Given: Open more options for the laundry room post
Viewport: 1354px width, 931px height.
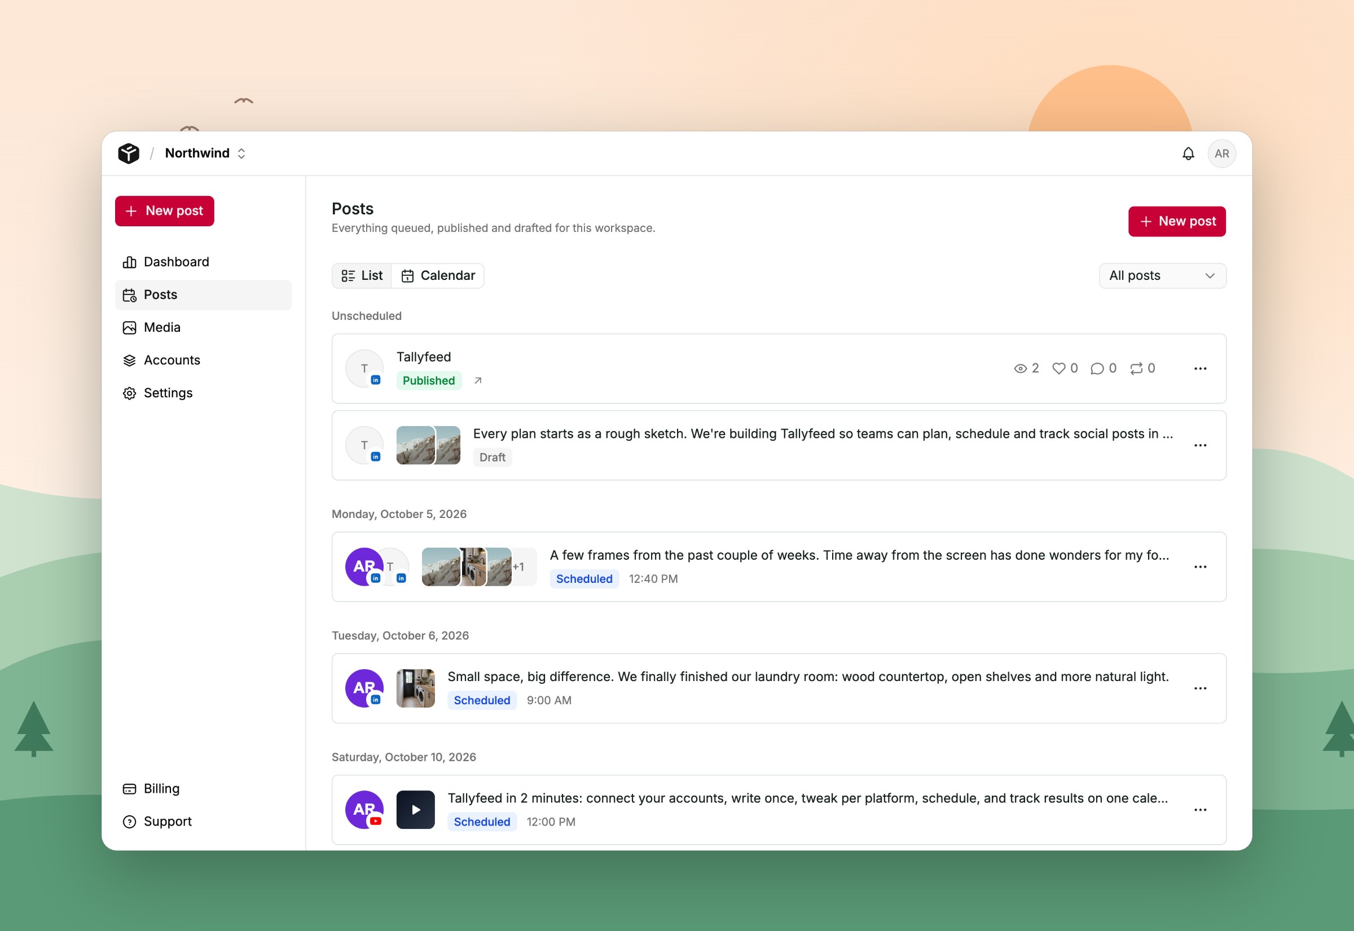Looking at the screenshot, I should click(x=1200, y=688).
